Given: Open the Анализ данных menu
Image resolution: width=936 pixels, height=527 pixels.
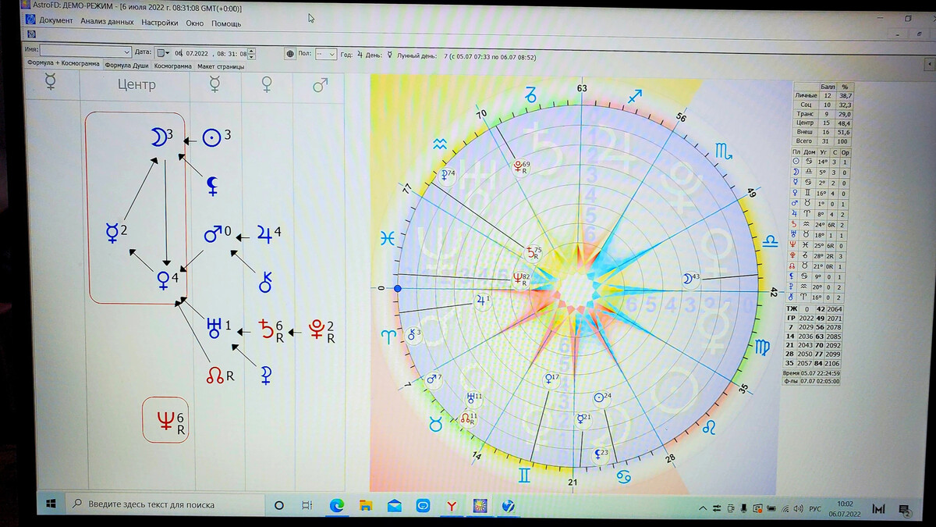Looking at the screenshot, I should [x=107, y=22].
